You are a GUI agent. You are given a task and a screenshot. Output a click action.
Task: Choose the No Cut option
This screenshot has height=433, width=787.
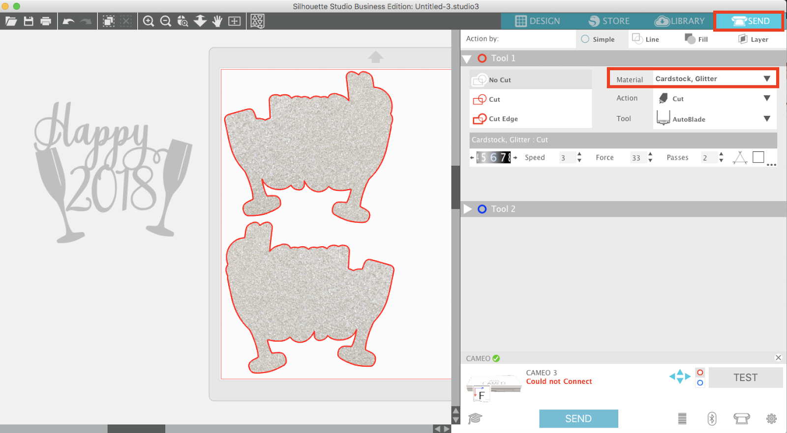pos(531,80)
